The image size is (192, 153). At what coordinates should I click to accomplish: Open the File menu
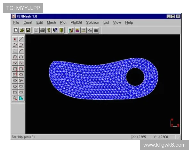pyautogui.click(x=16, y=23)
